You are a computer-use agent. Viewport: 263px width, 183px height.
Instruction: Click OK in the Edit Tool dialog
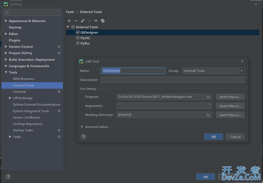(x=214, y=137)
